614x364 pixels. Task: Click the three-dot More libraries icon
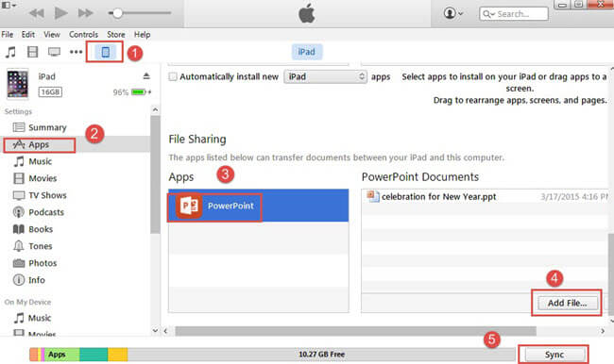[x=76, y=52]
